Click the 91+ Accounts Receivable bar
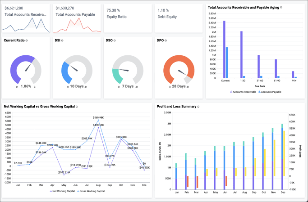Viewport: 308px width, 202px height. pyautogui.click(x=293, y=75)
